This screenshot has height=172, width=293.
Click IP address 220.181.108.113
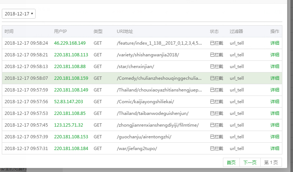coord(71,55)
